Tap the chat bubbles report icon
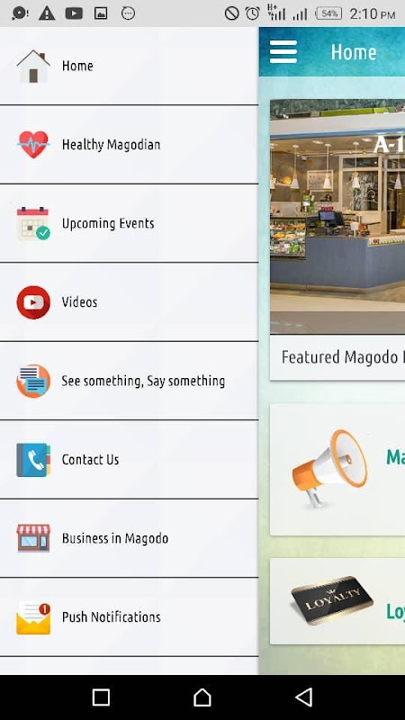Screen dimensions: 405x720 tap(33, 381)
